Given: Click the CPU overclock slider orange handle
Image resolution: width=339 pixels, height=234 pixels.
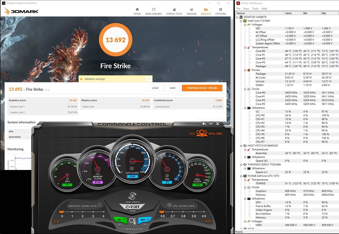Looking at the screenshot, I should coord(162,212).
